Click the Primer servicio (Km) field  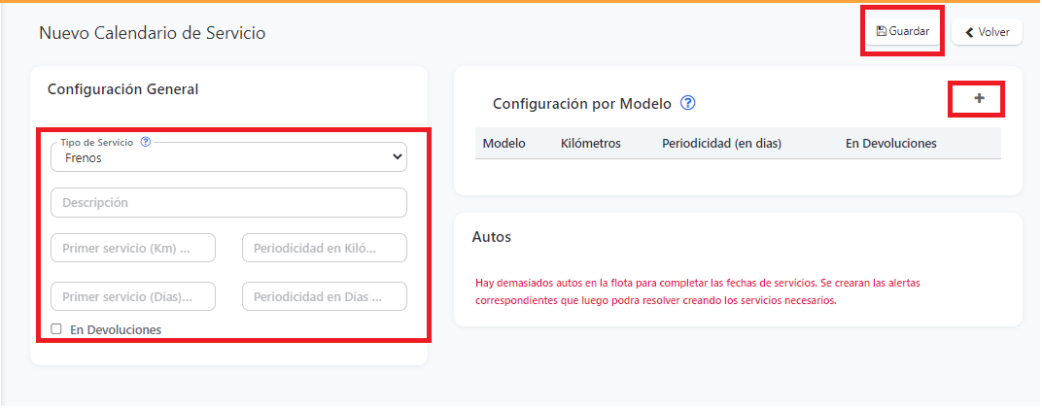(x=133, y=249)
